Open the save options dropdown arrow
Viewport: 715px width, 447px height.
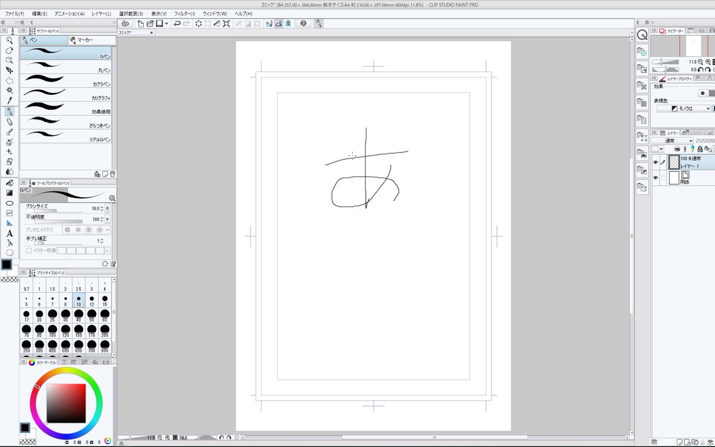[167, 23]
